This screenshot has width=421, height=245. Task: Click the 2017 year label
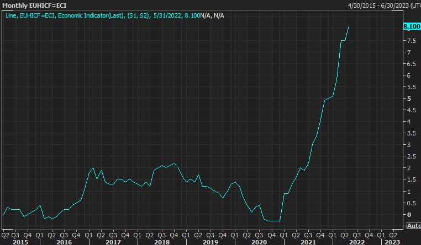point(113,241)
